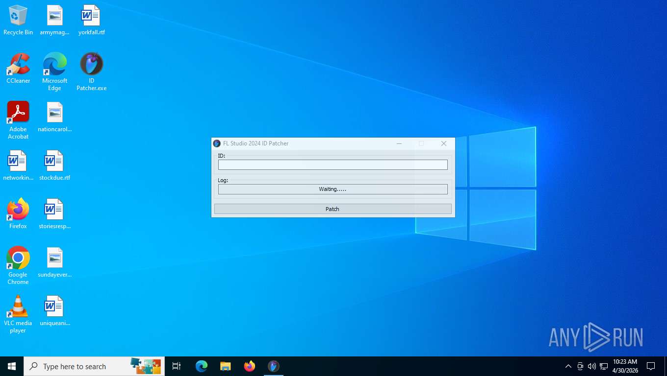Select the sundayever image file icon
This screenshot has height=376, width=667.
pyautogui.click(x=54, y=262)
